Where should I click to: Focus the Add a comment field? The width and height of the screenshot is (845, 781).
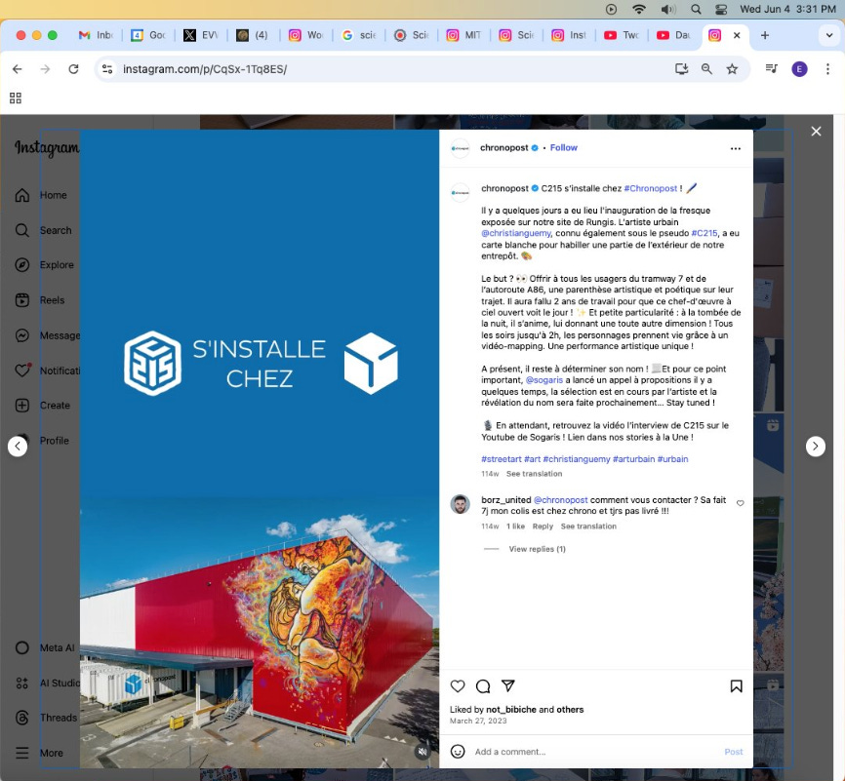click(x=595, y=752)
